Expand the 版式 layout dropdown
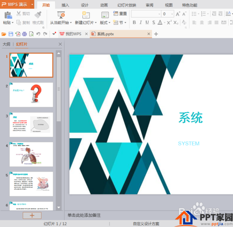The image size is (233, 227). point(110,23)
